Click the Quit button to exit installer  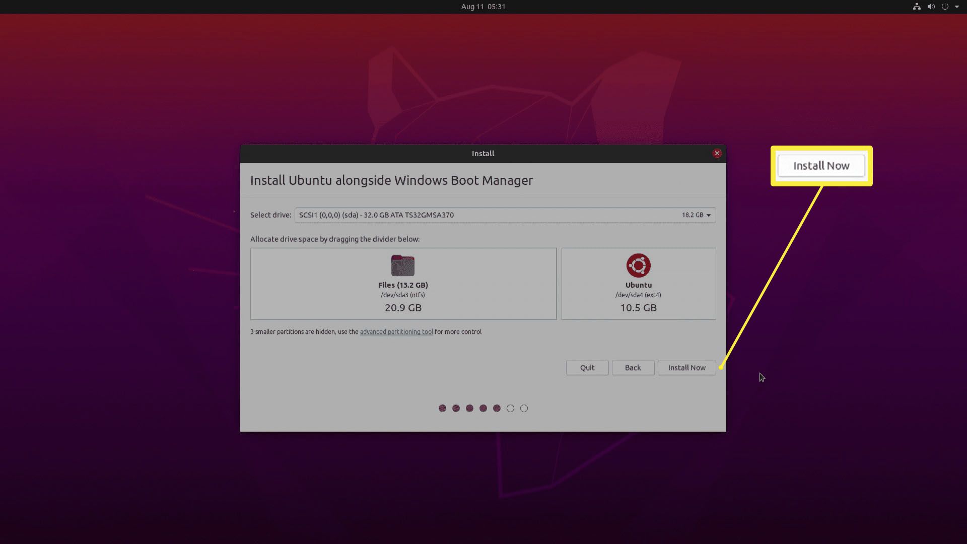587,367
